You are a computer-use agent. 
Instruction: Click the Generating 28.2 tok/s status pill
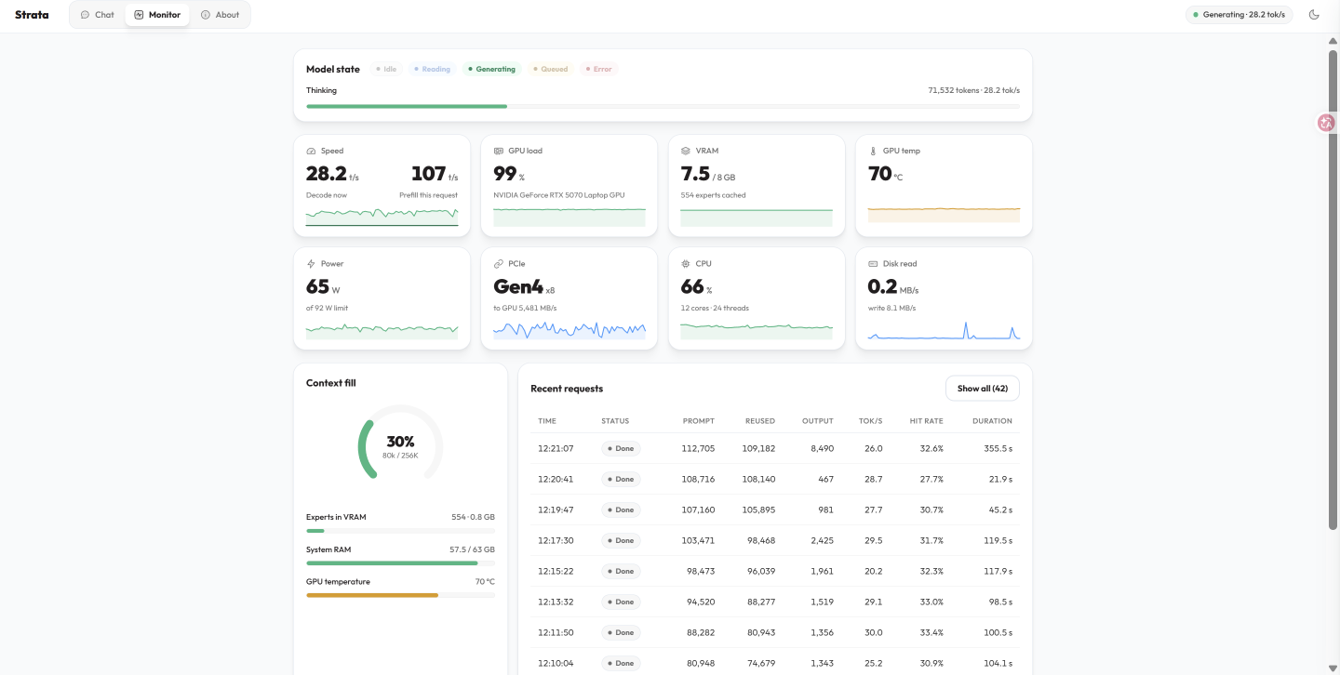pos(1239,15)
